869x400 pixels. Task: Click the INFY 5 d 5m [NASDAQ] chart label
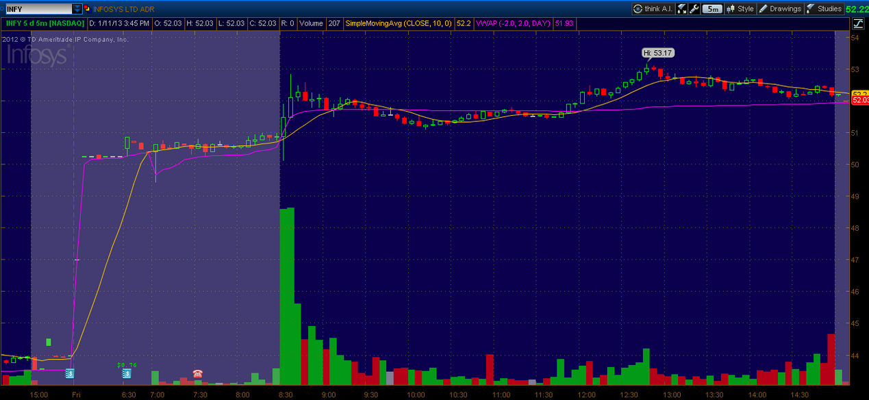[45, 23]
